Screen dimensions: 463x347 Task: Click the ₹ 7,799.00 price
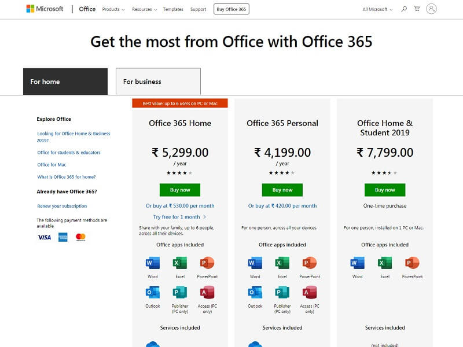385,153
